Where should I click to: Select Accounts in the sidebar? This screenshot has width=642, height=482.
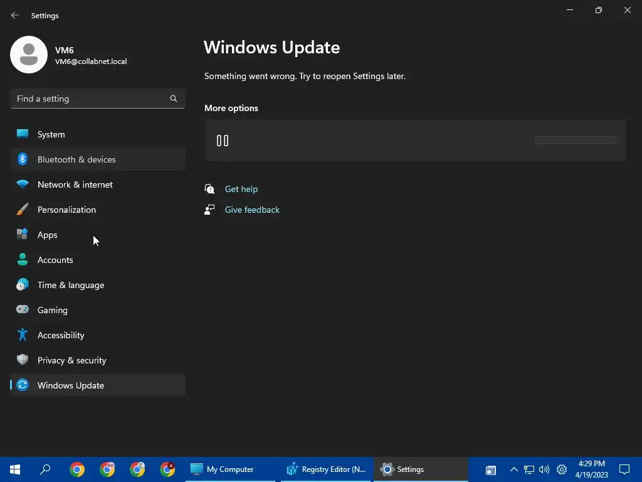(x=97, y=259)
